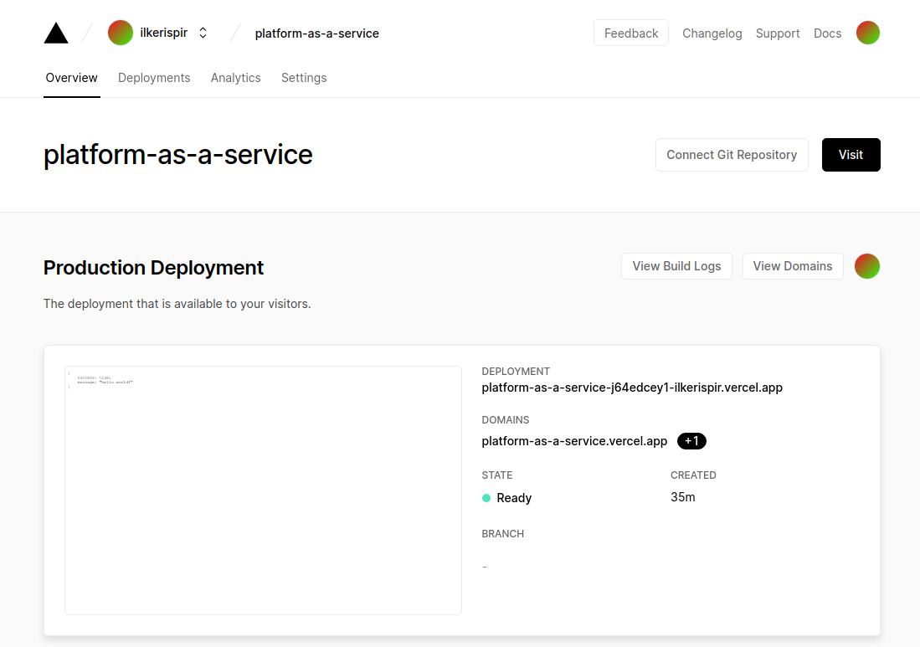The image size is (920, 647).
Task: Click the deployment author avatar beside View Domains
Action: 867,266
